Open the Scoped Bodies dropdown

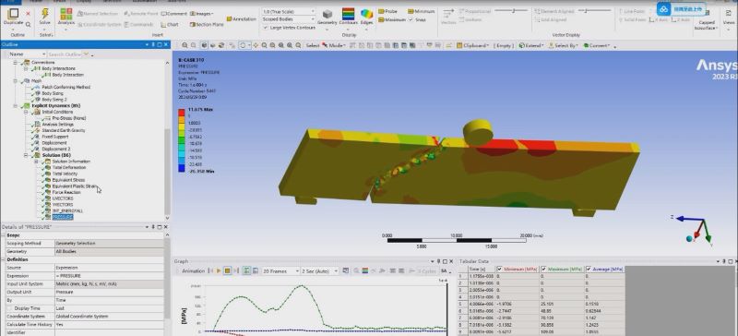[289, 19]
